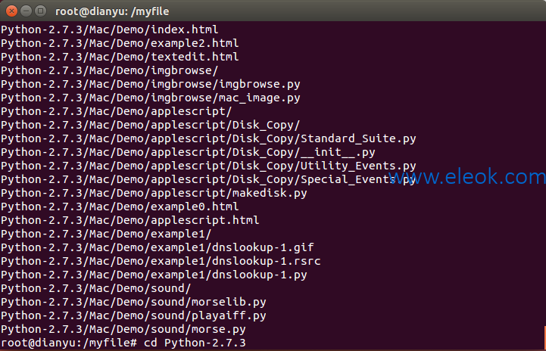This screenshot has width=546, height=351.
Task: Maximize the terminal window
Action: tap(41, 11)
